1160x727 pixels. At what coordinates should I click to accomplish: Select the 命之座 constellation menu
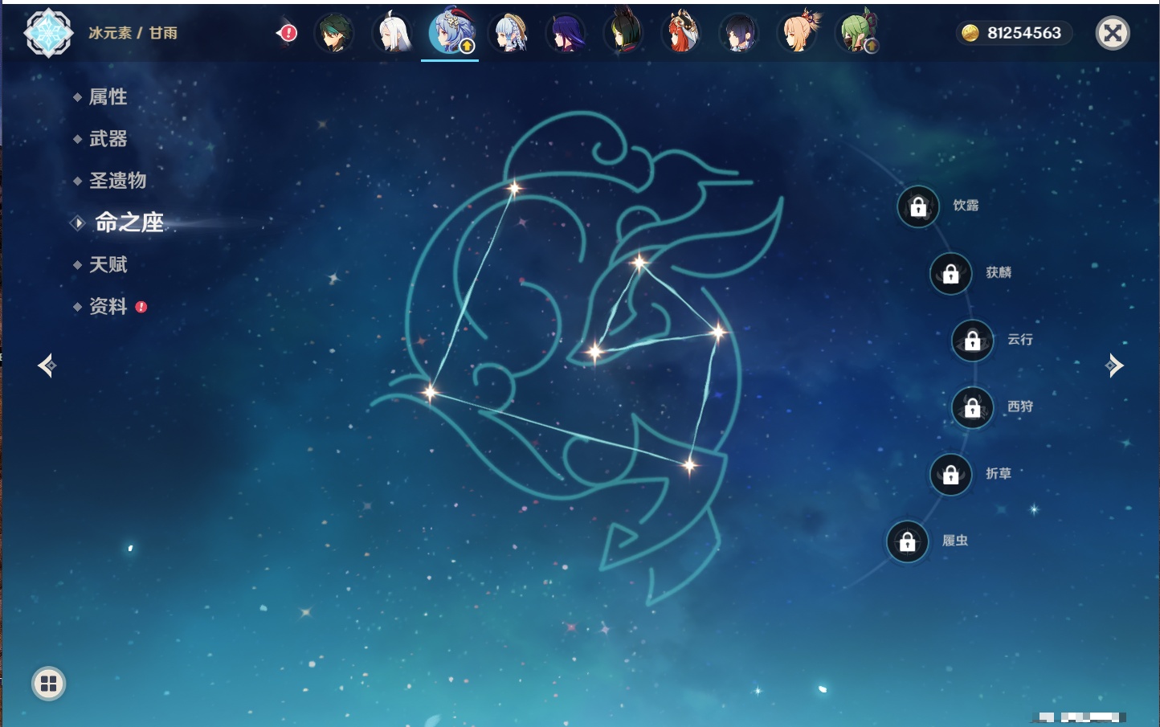(x=129, y=223)
